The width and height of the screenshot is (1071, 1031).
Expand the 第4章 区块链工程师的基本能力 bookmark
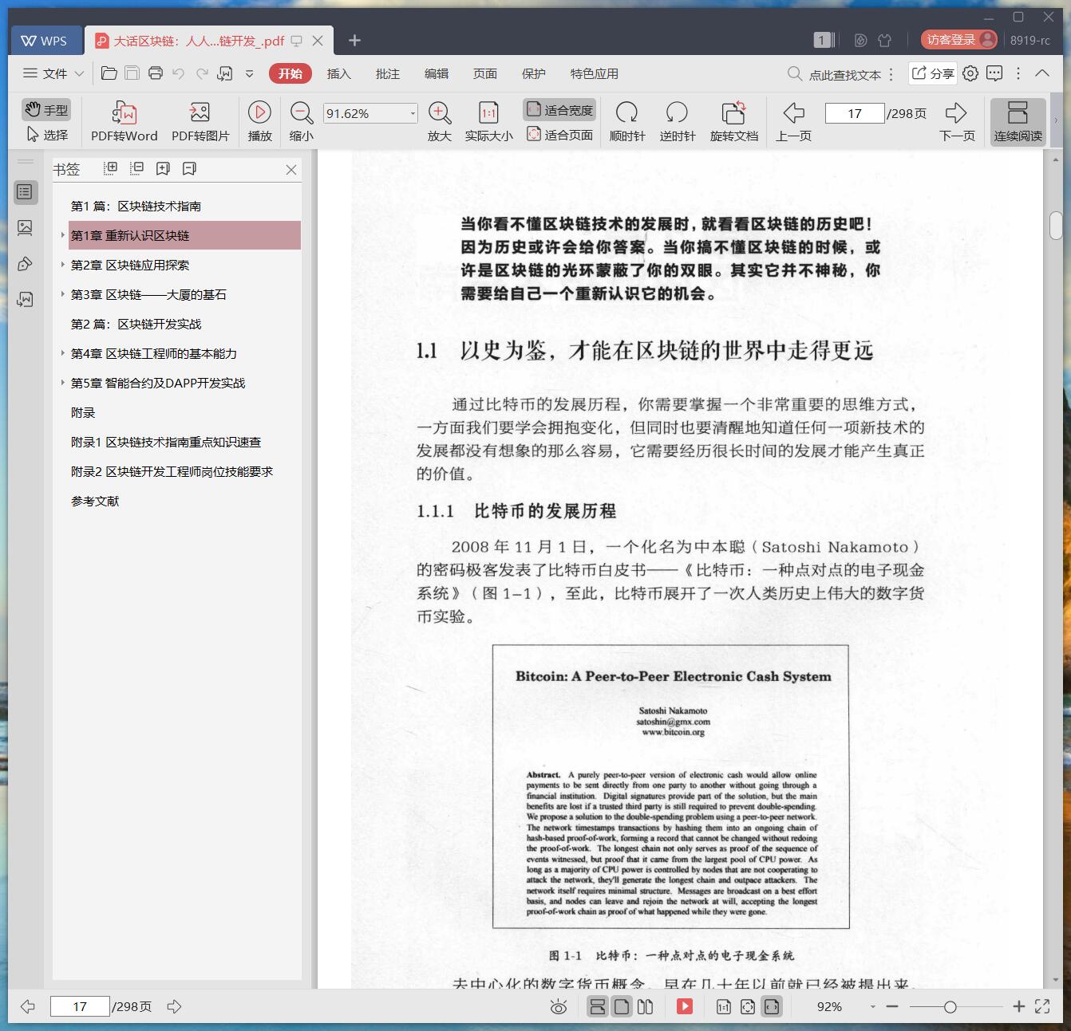click(63, 353)
